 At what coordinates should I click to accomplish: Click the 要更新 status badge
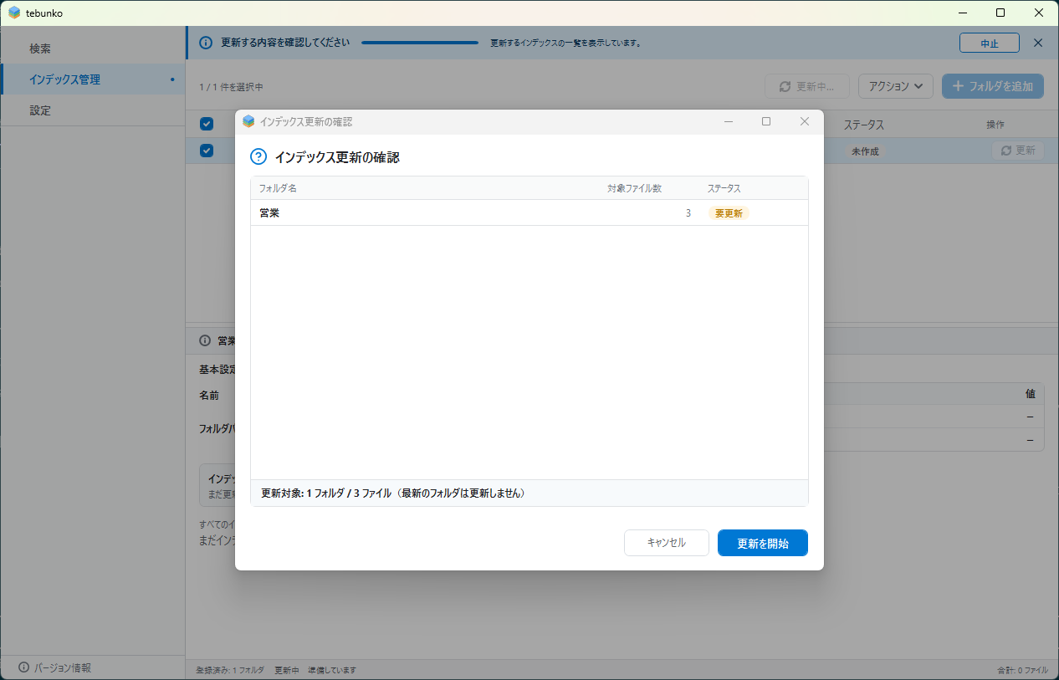[729, 213]
